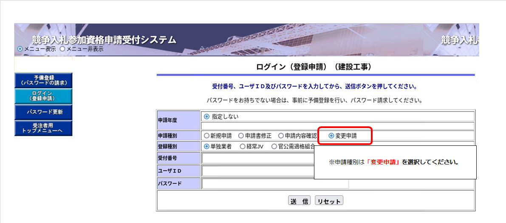Viewport: 506px width, 223px height.
Task: Open 予備登録 (パスワードの請求) menu
Action: pyautogui.click(x=43, y=80)
